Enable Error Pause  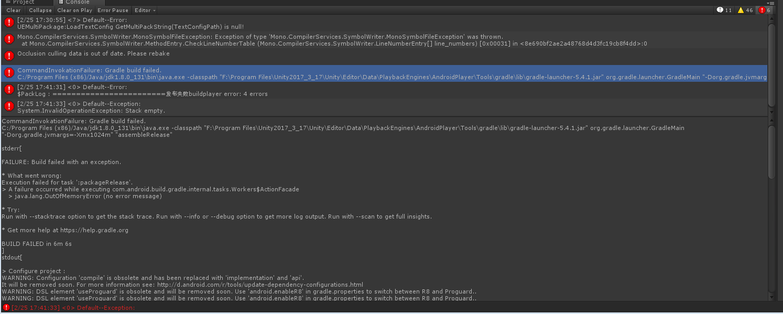click(x=113, y=10)
